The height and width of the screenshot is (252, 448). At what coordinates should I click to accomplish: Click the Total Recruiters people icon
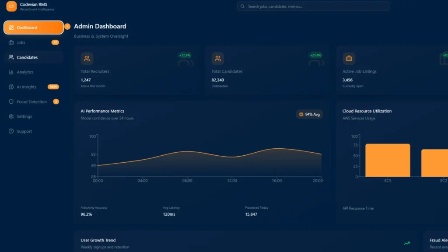(x=87, y=58)
